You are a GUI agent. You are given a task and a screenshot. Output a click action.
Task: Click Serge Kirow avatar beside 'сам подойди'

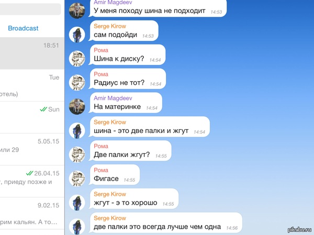77,35
